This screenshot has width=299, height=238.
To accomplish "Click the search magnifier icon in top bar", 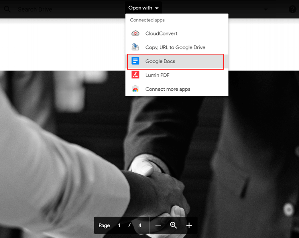I will coord(7,9).
